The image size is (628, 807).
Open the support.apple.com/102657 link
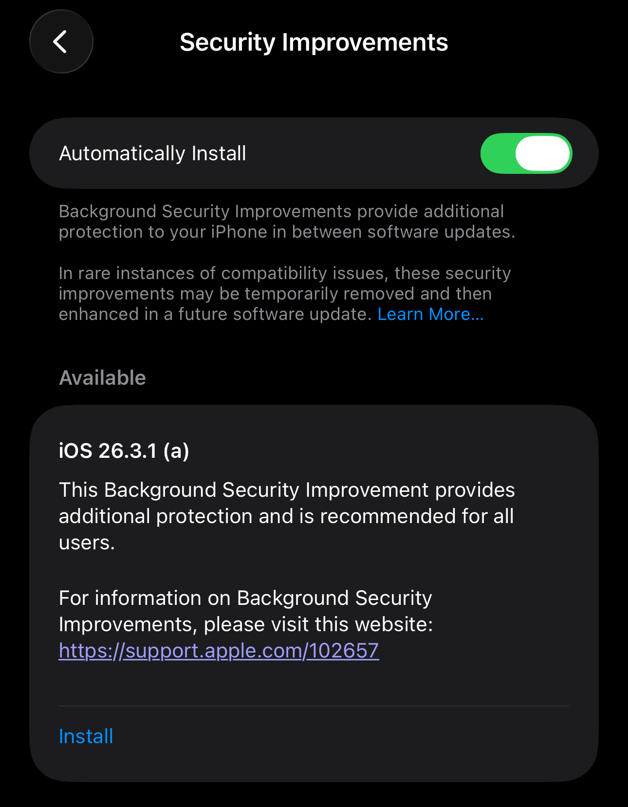(219, 651)
